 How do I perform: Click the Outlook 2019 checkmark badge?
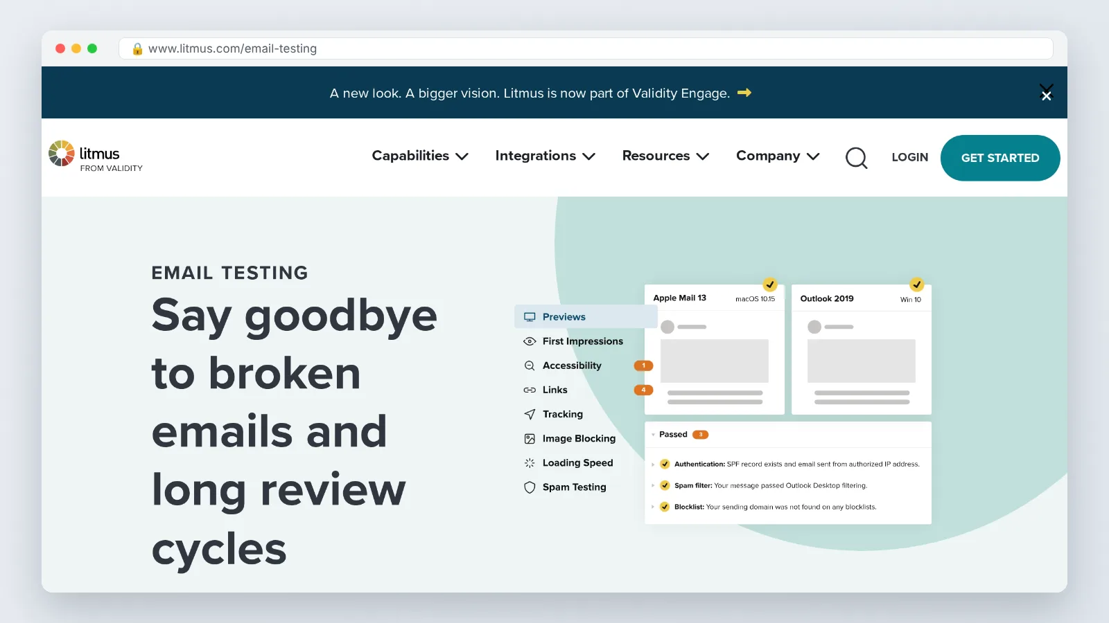916,285
